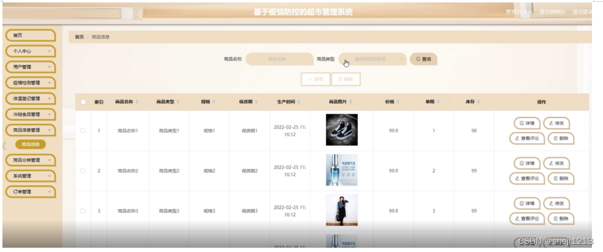Screen dimensions: 603x252
Task: Sort by 单限 column sort icon
Action: pyautogui.click(x=438, y=102)
